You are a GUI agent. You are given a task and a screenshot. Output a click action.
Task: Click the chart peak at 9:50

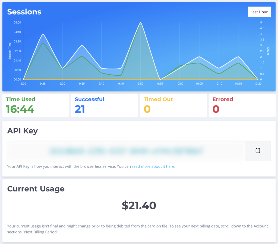[140, 23]
